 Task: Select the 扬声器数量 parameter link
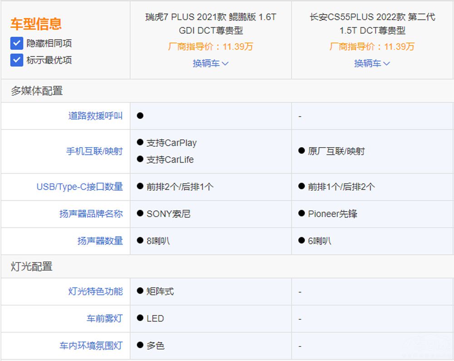(x=100, y=241)
